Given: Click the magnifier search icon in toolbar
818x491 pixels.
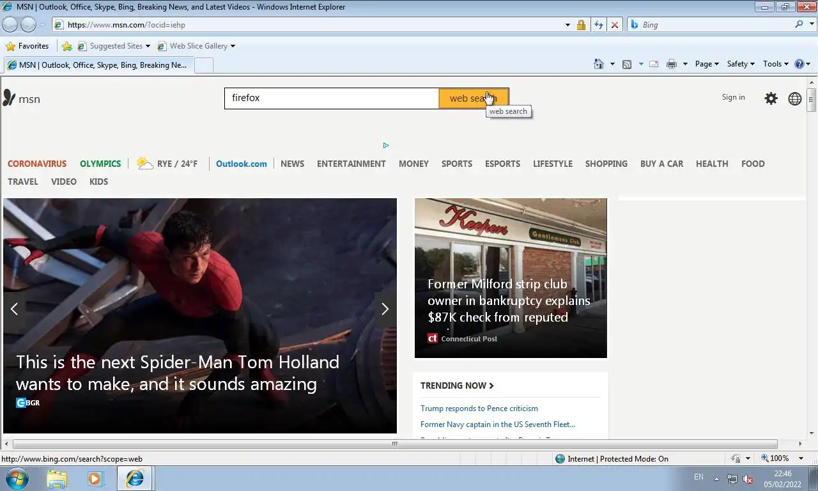Looking at the screenshot, I should pos(799,24).
